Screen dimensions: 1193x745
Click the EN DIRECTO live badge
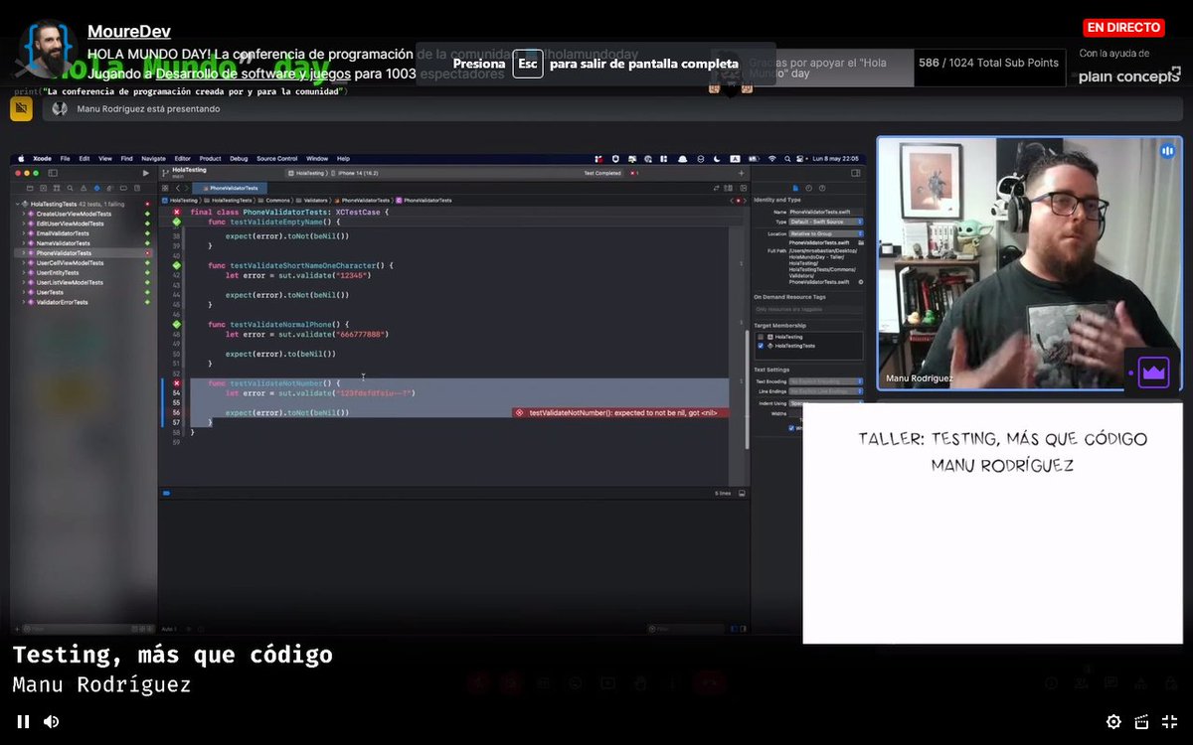click(1123, 28)
